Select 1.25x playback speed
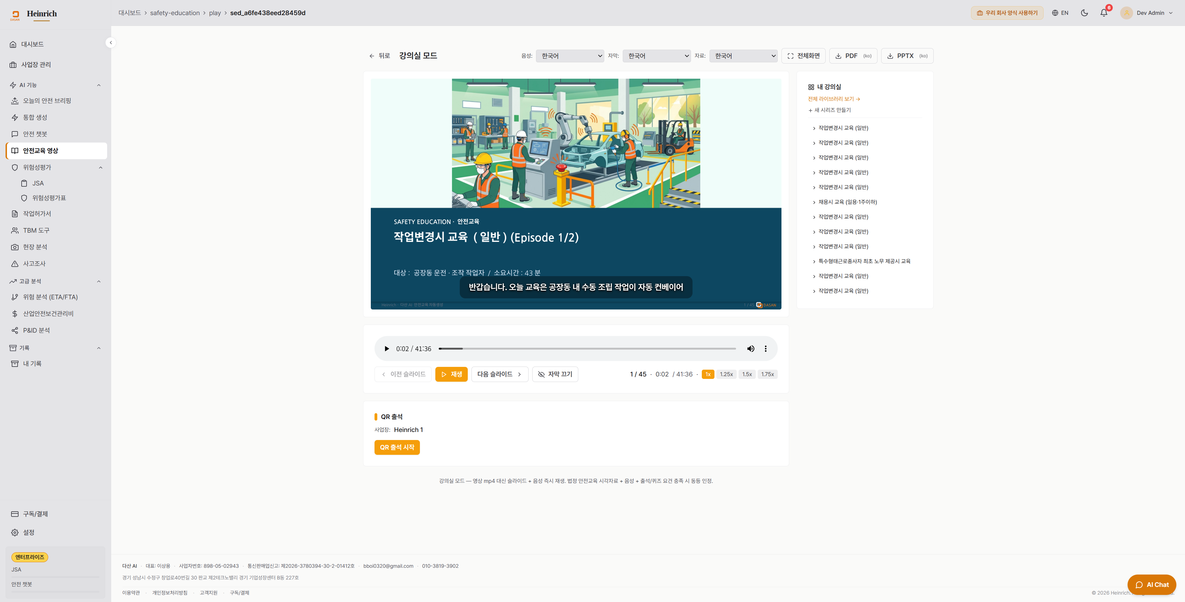The height and width of the screenshot is (602, 1185). tap(726, 374)
